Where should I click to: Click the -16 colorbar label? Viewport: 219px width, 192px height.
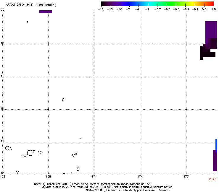click(101, 9)
